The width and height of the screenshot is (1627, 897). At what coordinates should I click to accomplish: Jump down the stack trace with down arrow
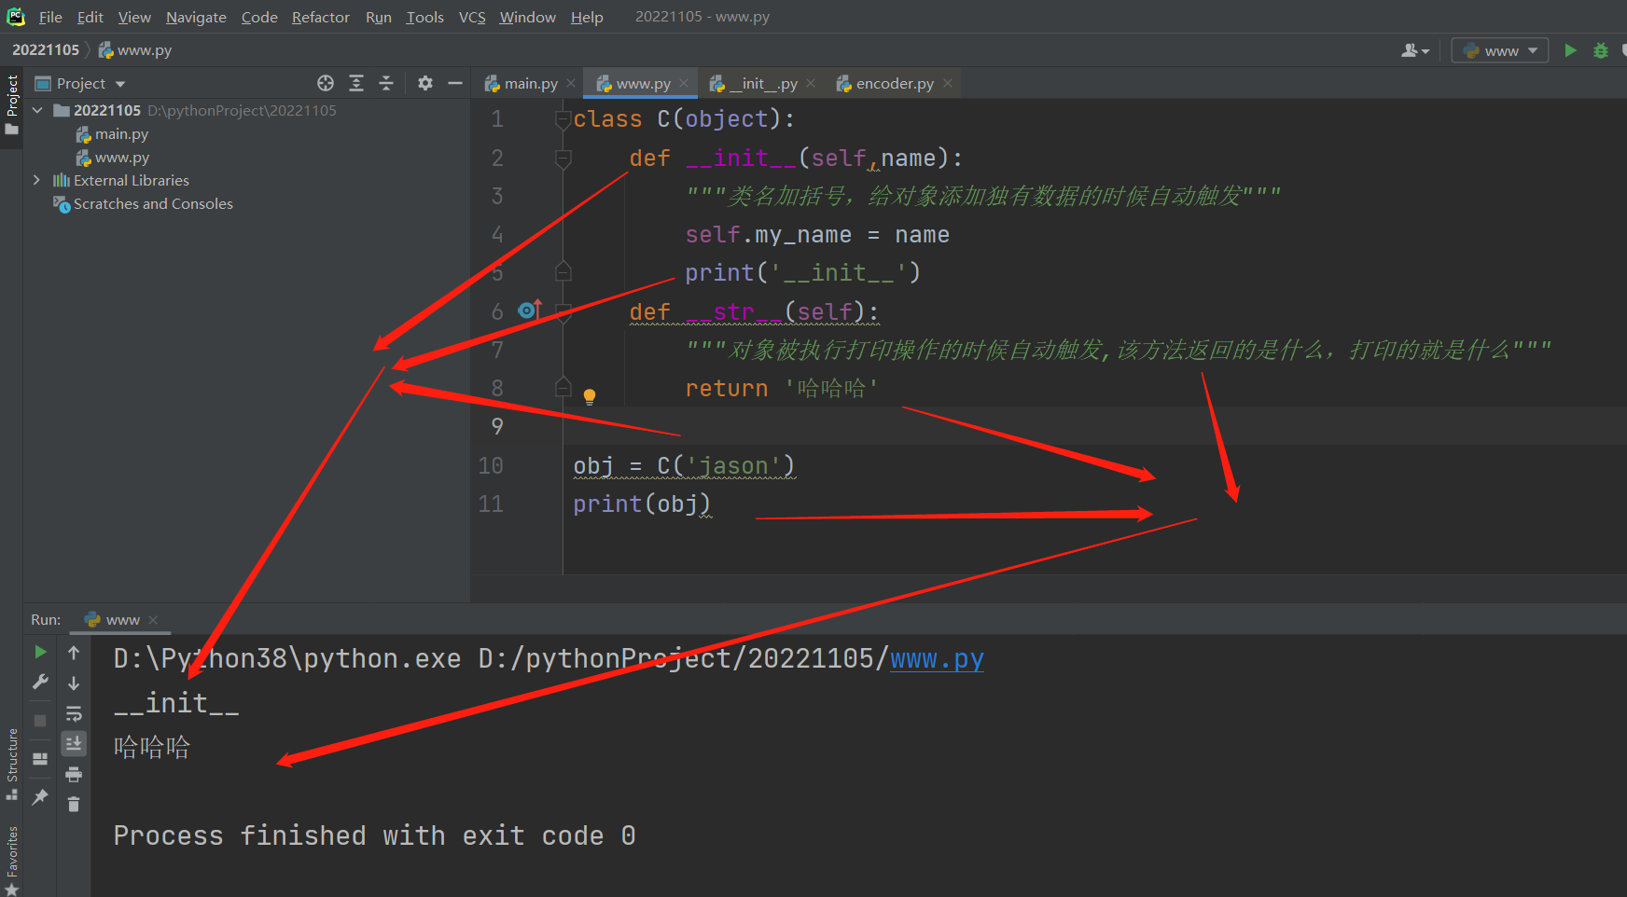point(74,683)
